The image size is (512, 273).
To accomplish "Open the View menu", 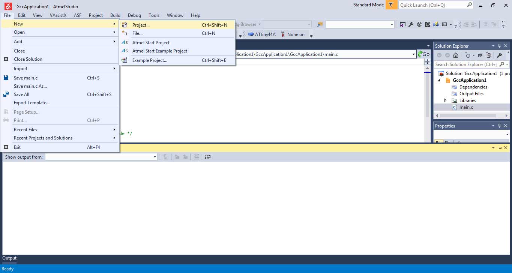I will click(38, 15).
